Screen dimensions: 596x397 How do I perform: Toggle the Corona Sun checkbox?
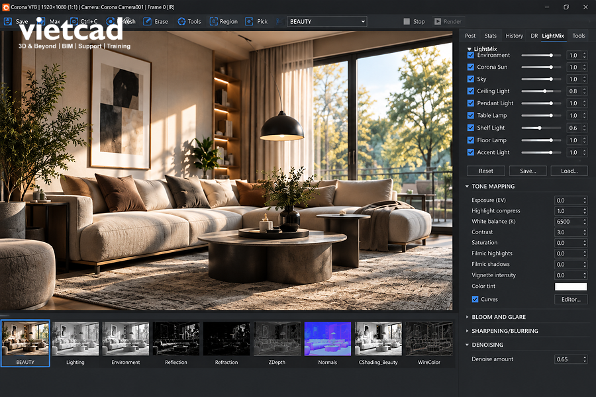click(471, 67)
